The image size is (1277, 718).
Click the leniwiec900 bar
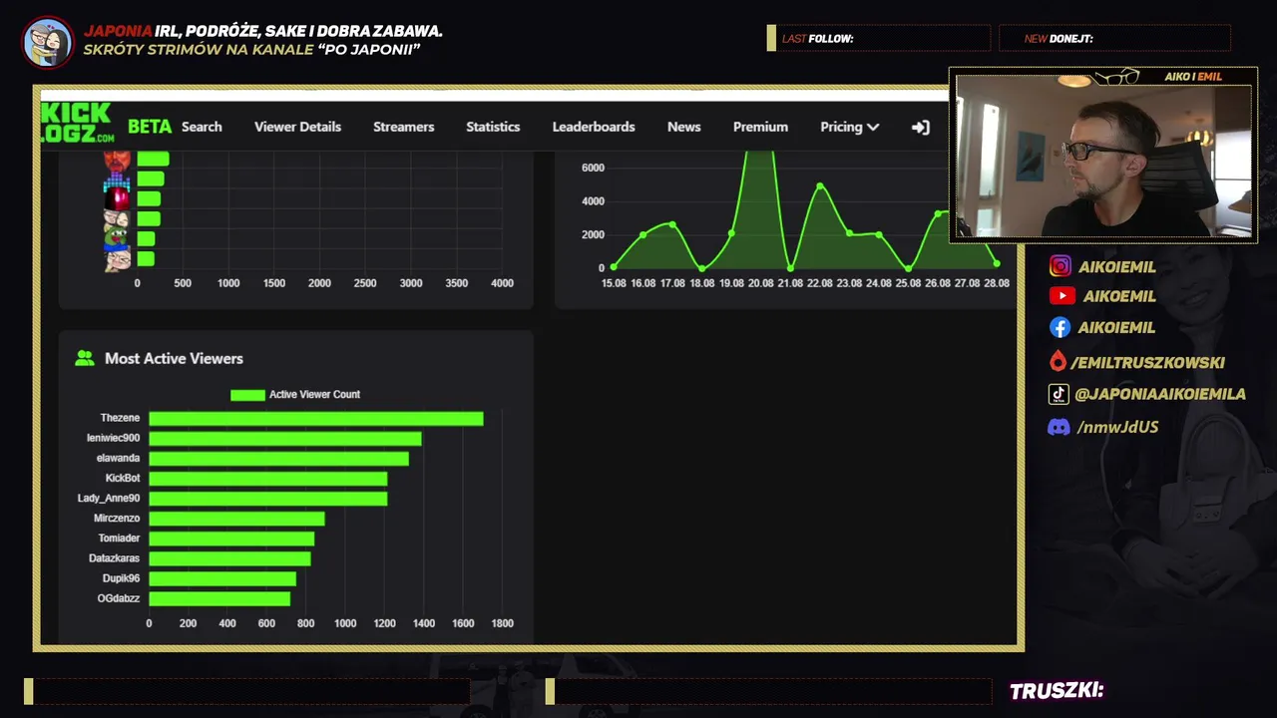click(x=285, y=438)
